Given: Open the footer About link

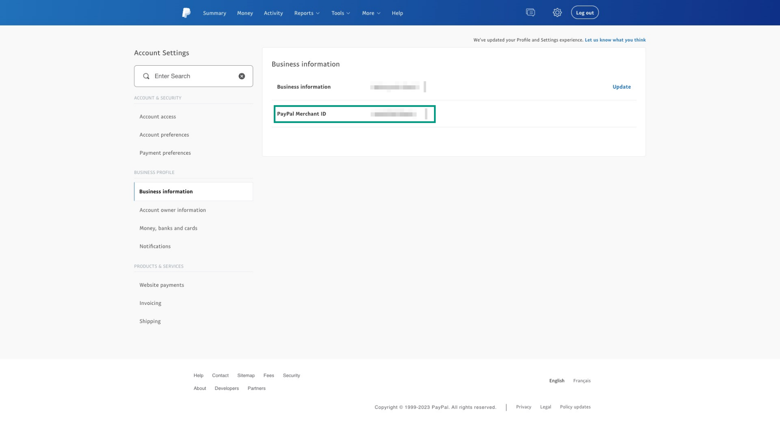Looking at the screenshot, I should 200,388.
